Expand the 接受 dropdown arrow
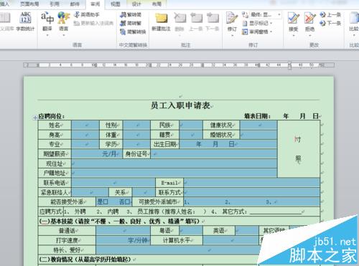 [x=294, y=35]
